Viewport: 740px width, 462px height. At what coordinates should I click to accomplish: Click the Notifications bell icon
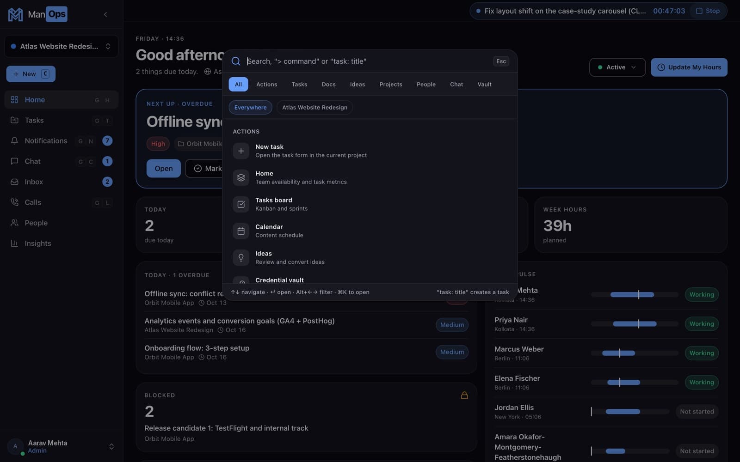point(14,140)
